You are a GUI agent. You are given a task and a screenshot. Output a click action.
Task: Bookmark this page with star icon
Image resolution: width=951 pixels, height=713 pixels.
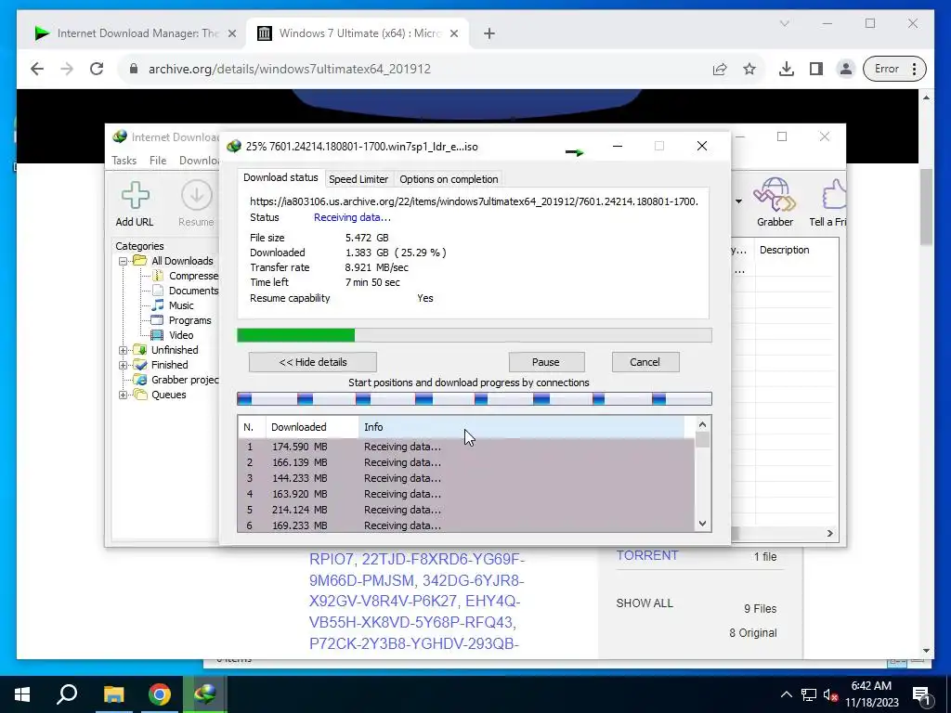749,69
